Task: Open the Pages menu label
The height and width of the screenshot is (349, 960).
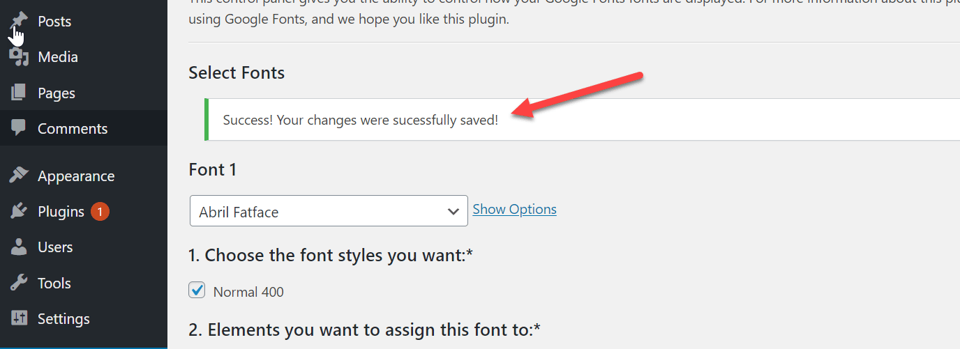Action: [57, 93]
